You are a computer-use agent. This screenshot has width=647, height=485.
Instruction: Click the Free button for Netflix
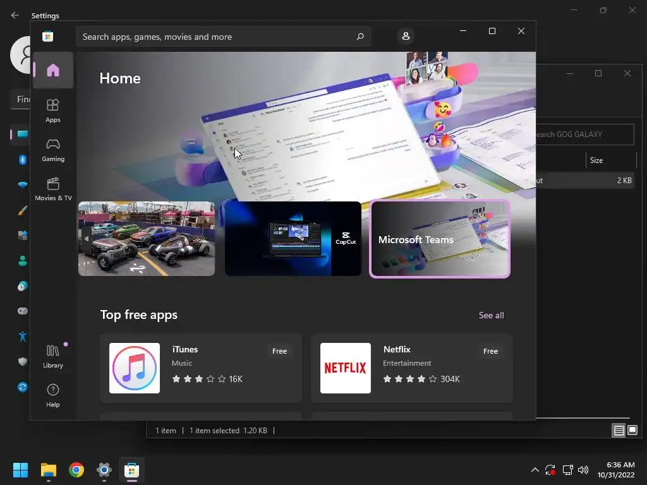point(490,351)
